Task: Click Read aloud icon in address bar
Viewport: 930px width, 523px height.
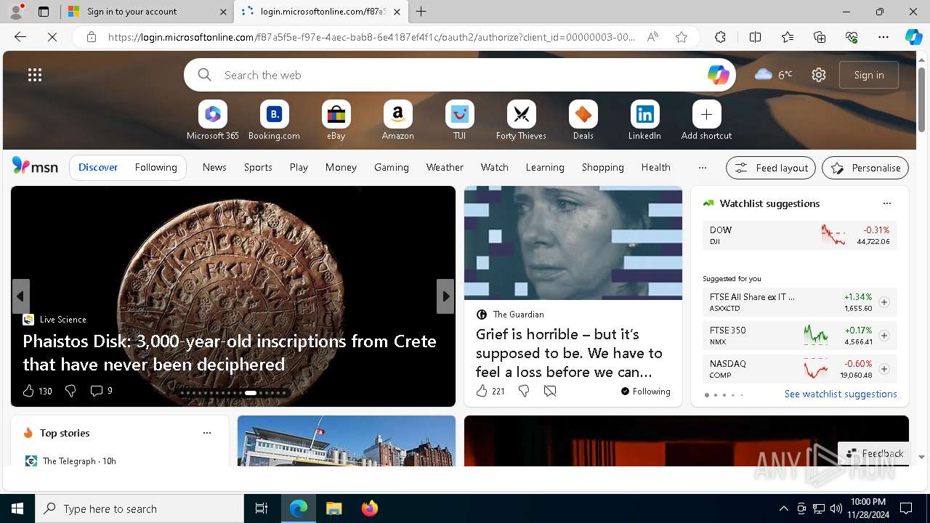Action: point(652,37)
